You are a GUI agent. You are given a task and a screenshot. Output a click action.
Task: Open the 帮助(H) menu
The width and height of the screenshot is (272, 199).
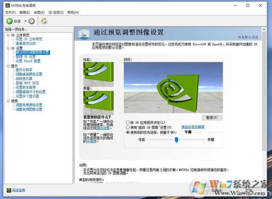pyautogui.click(x=73, y=13)
